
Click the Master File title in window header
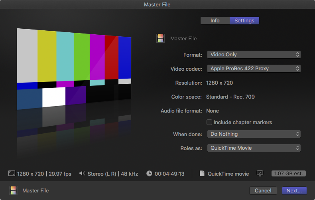pyautogui.click(x=157, y=4)
